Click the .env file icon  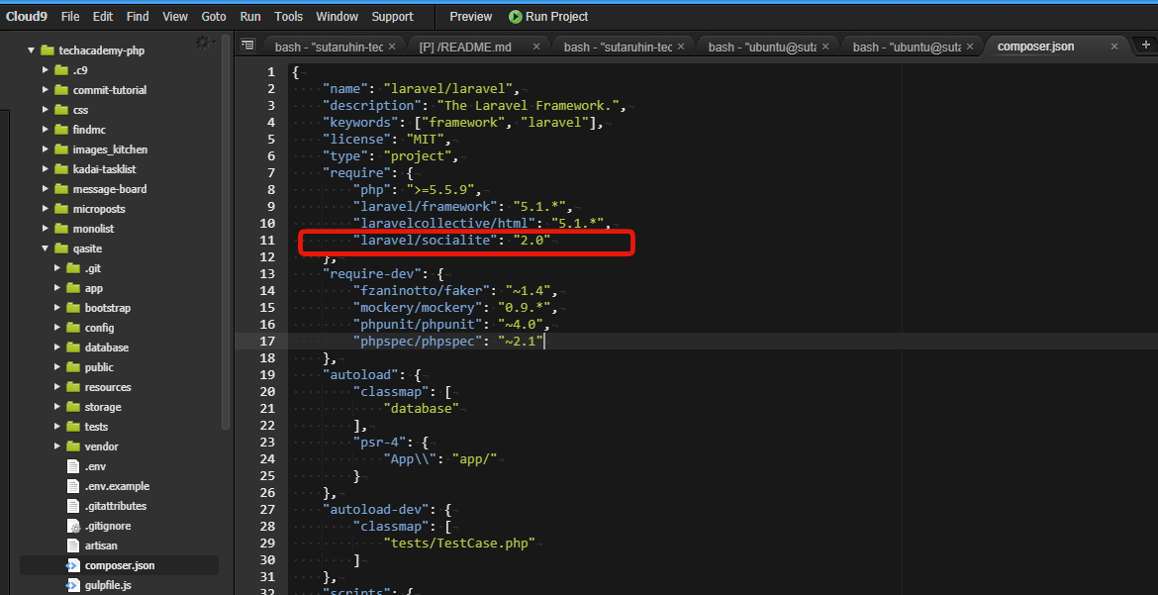pos(72,466)
